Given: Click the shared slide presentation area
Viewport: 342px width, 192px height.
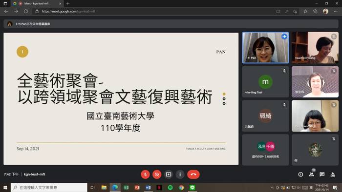Looking at the screenshot, I should coord(121,99).
